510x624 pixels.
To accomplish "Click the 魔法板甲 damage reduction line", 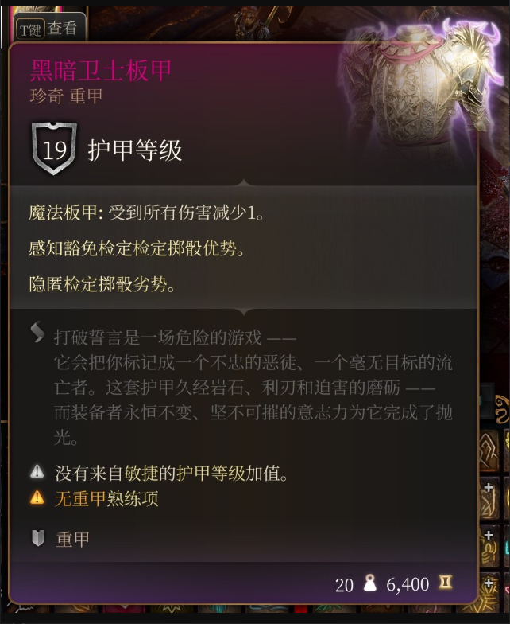I will [146, 213].
